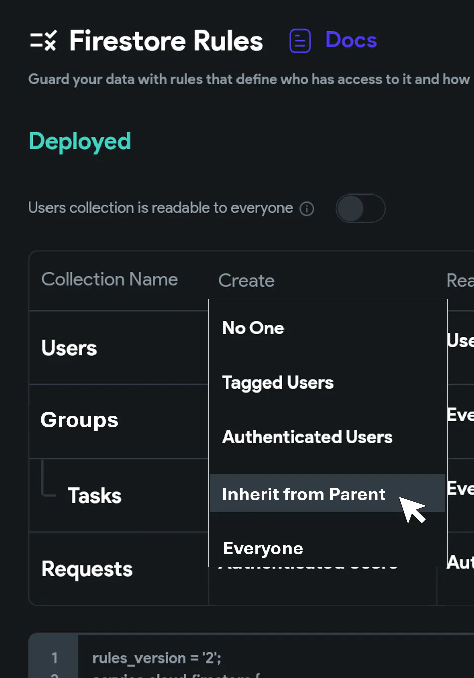
Task: Click the Users collection row label
Action: (69, 348)
